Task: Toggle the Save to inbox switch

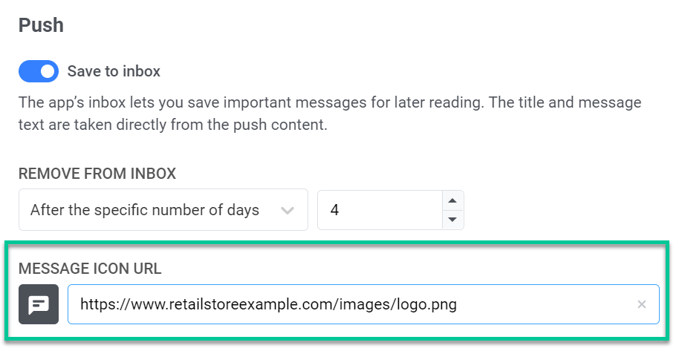Action: pyautogui.click(x=39, y=71)
